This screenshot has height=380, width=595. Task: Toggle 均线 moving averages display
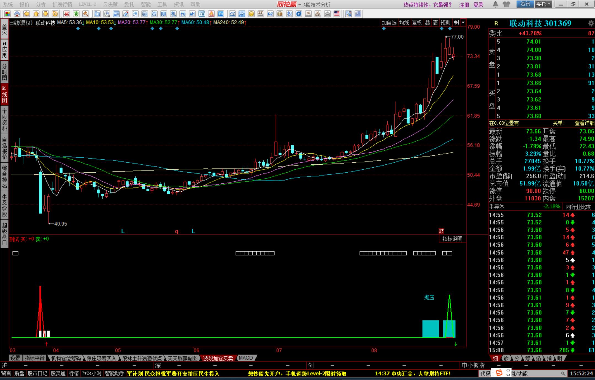[x=404, y=23]
